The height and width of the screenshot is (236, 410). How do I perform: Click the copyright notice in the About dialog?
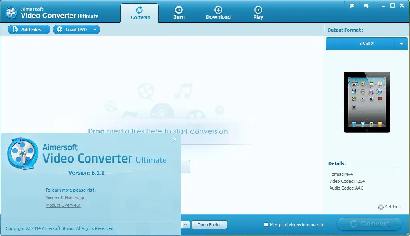point(60,228)
